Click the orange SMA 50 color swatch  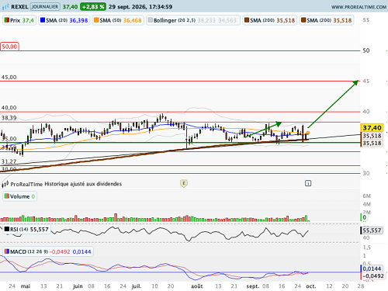coord(96,20)
